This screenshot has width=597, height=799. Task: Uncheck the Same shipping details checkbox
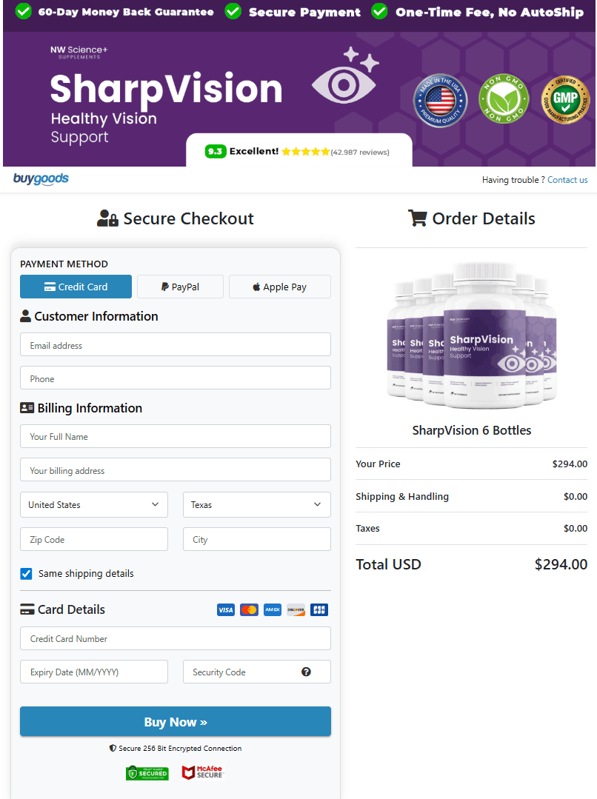[26, 574]
